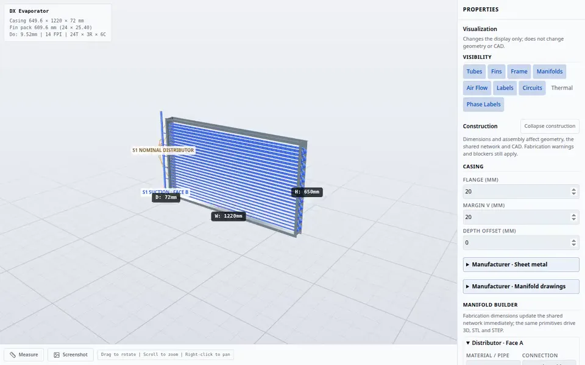Image resolution: width=585 pixels, height=365 pixels.
Task: Click the S1 NOMINAL DISTRIBUTOR label
Action: click(163, 150)
